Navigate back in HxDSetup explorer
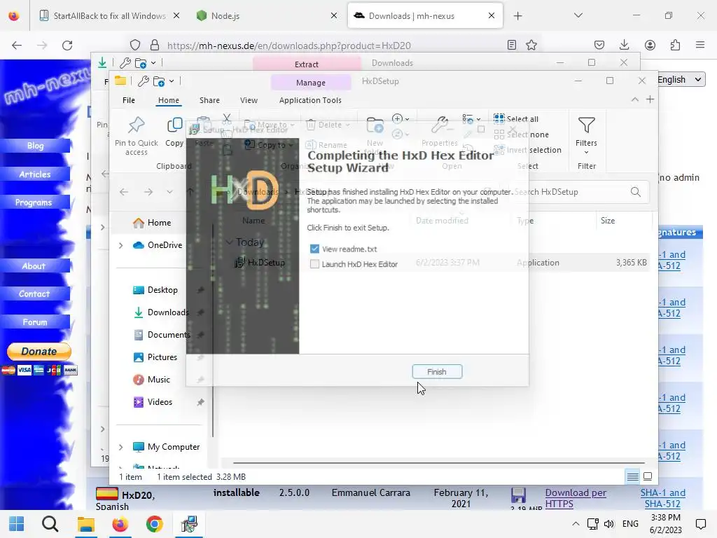This screenshot has width=717, height=538. point(124,192)
